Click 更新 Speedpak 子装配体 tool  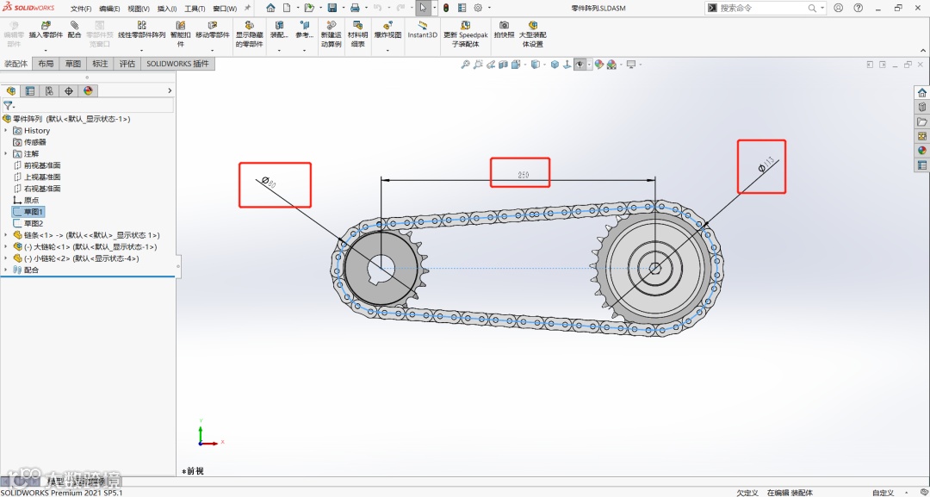tap(466, 34)
